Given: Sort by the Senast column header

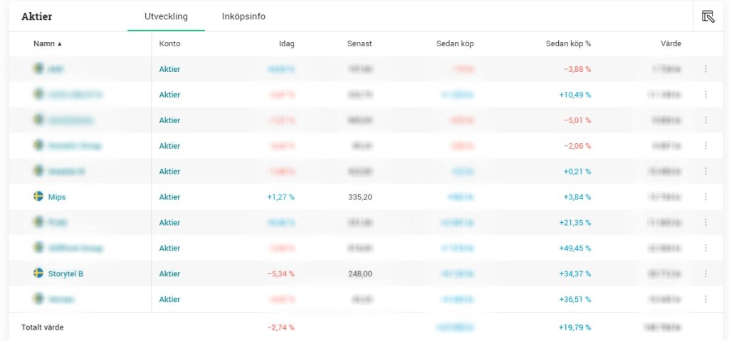Looking at the screenshot, I should tap(360, 43).
